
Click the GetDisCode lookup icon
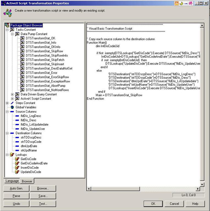click(x=17, y=159)
